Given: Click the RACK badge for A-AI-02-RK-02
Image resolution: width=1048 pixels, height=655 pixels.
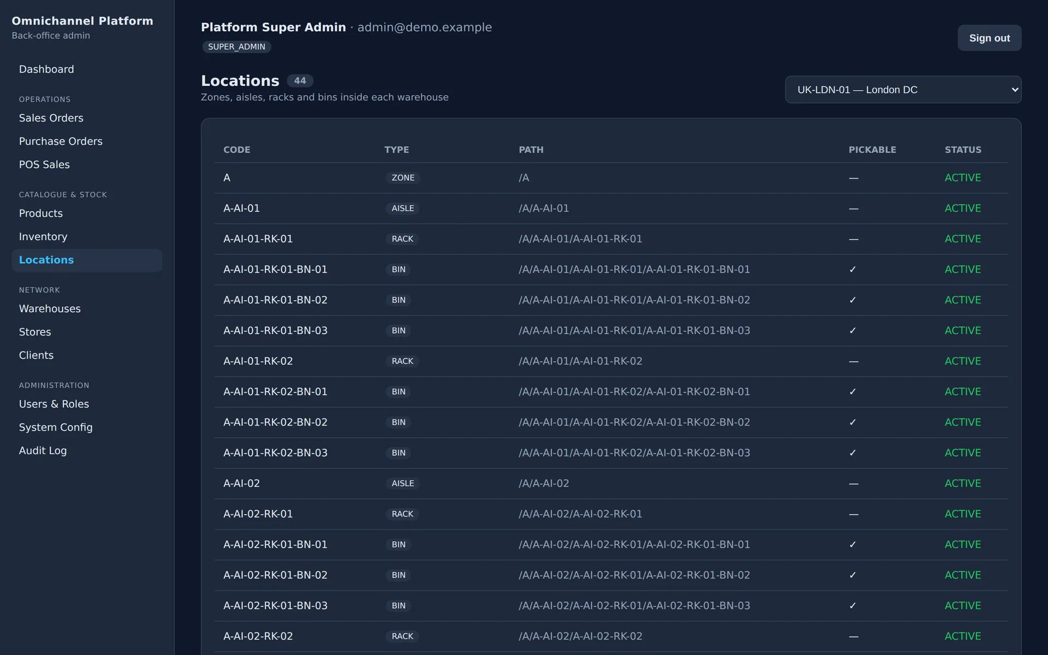Looking at the screenshot, I should pyautogui.click(x=402, y=636).
